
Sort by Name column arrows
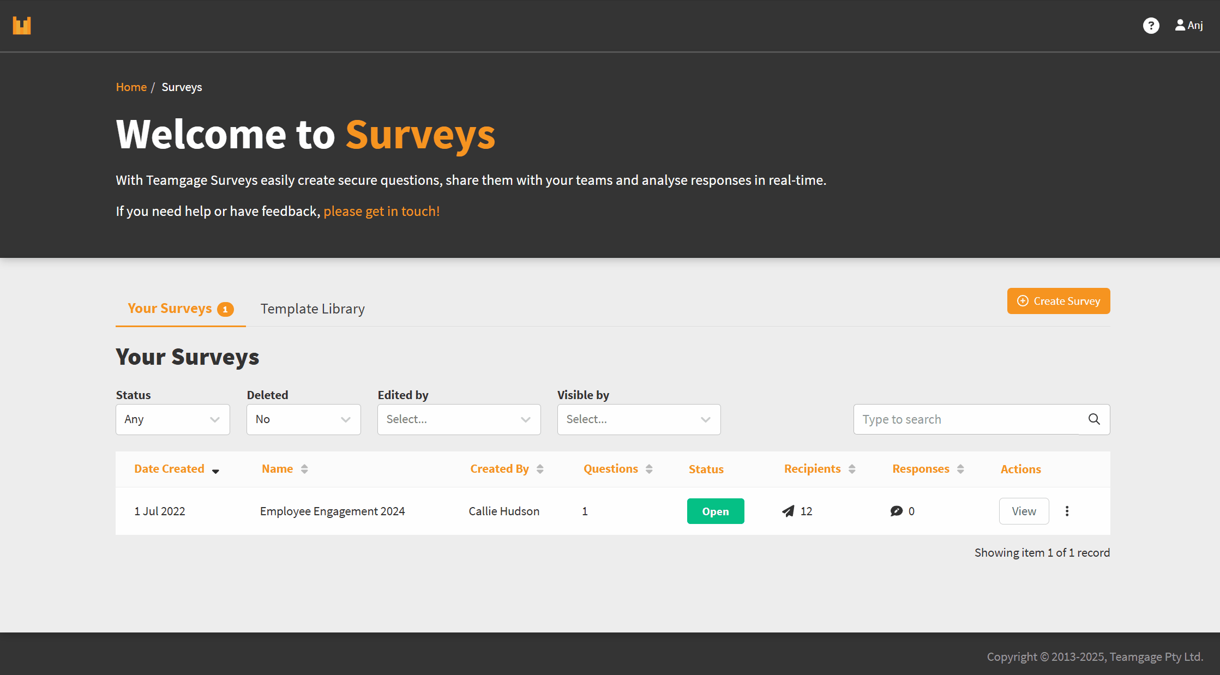click(304, 469)
